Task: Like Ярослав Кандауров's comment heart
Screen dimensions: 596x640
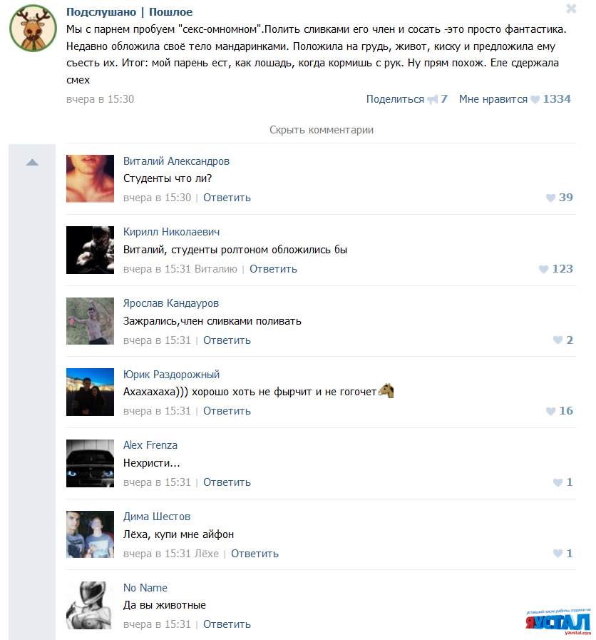Action: [558, 340]
